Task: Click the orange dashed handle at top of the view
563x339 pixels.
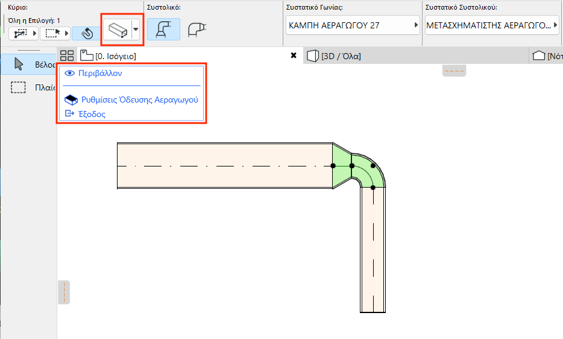Action: (454, 71)
